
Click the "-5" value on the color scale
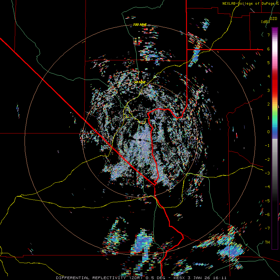[267, 201]
